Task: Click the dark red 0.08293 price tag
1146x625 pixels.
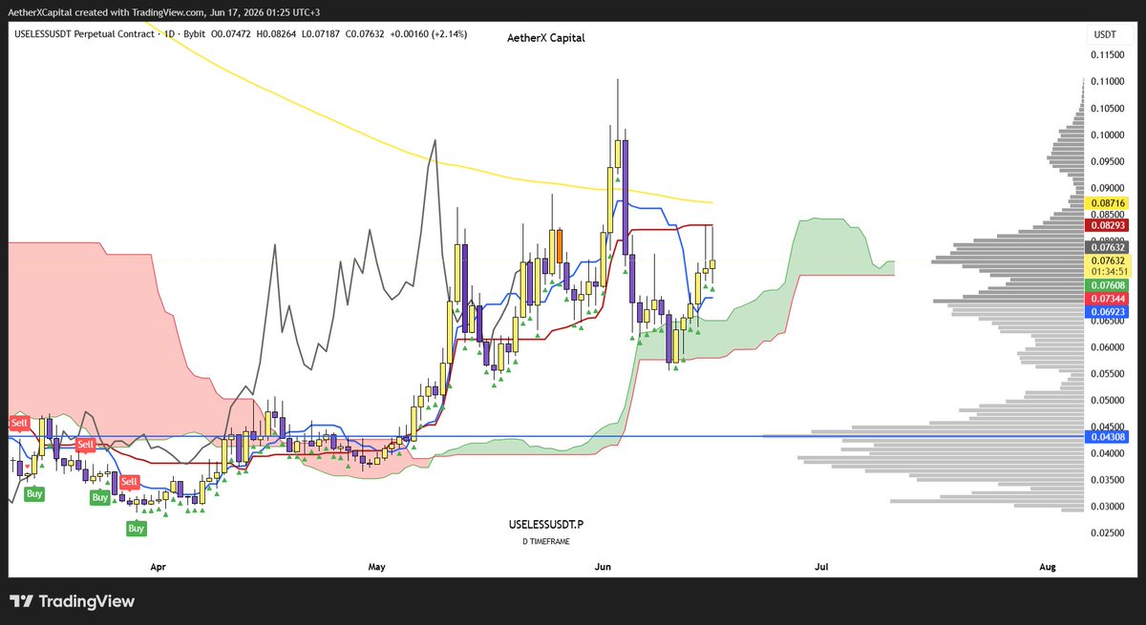Action: click(1109, 225)
